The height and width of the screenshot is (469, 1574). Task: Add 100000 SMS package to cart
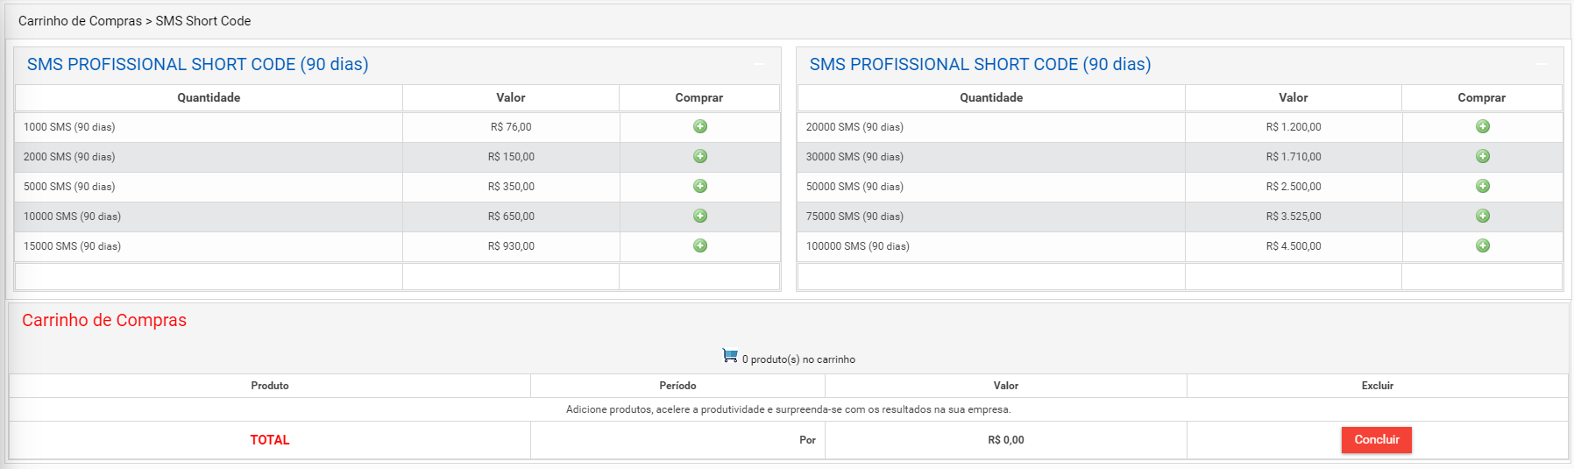[1483, 245]
